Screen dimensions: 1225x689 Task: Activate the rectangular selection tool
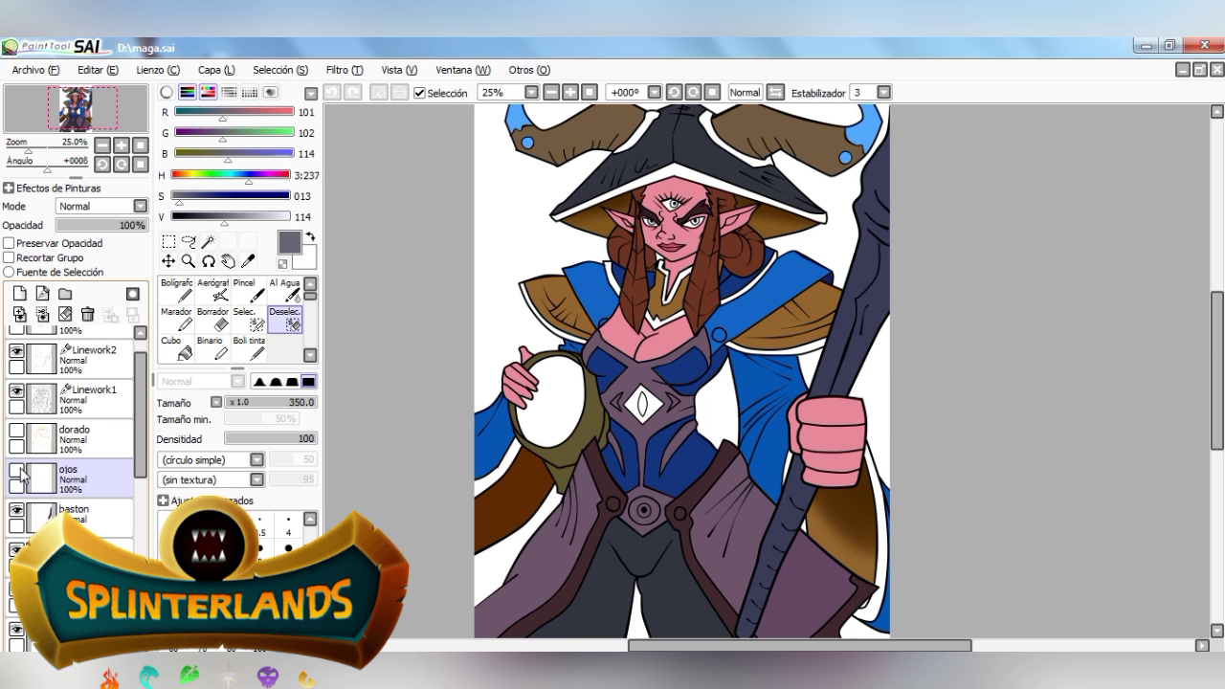(x=168, y=242)
